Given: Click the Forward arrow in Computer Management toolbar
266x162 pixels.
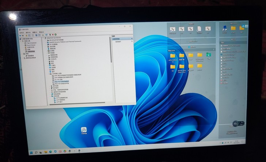Looking at the screenshot, I should click(x=23, y=36).
